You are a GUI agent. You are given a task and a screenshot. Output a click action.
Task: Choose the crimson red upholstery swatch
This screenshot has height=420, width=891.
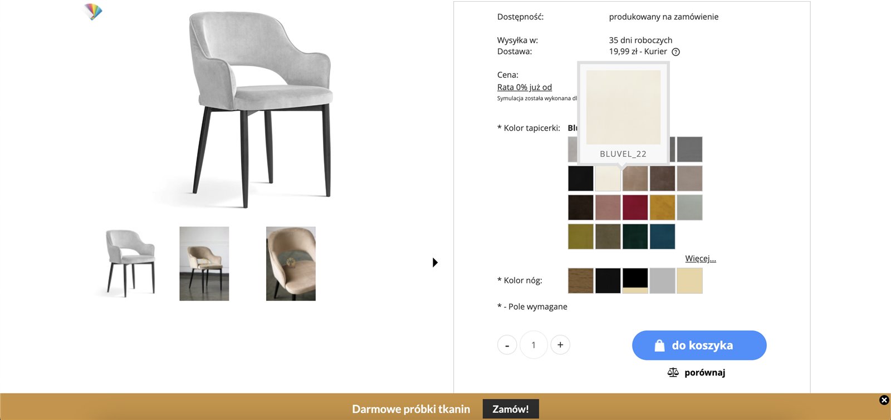click(x=635, y=207)
